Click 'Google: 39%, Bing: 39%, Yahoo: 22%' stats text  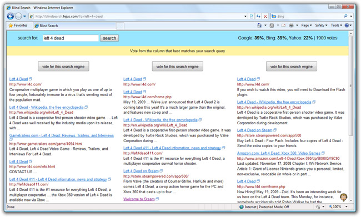coord(275,38)
